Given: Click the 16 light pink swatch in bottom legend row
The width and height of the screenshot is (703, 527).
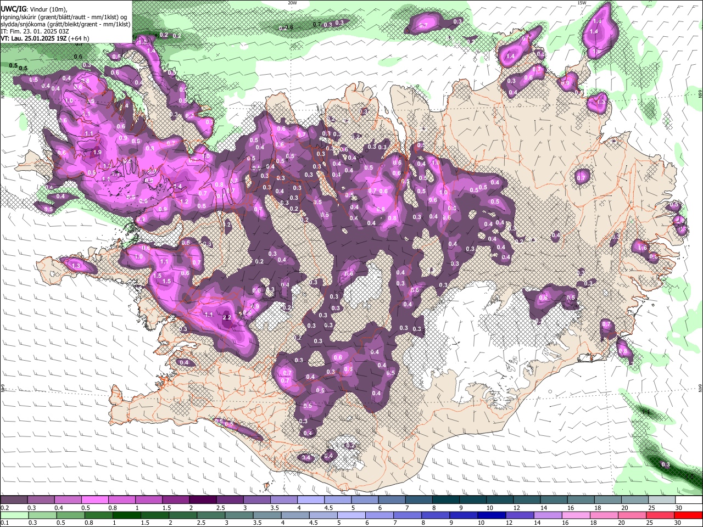Looking at the screenshot, I should pyautogui.click(x=576, y=515).
